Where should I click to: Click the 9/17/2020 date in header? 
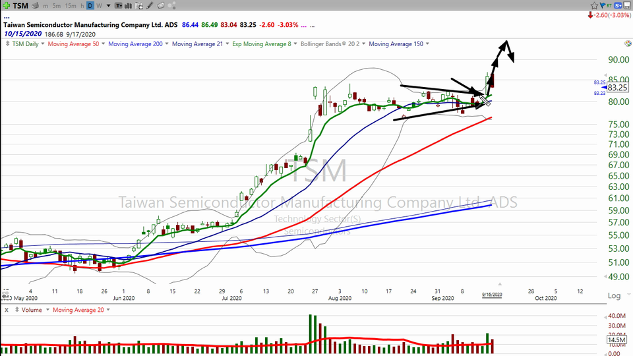click(x=80, y=35)
